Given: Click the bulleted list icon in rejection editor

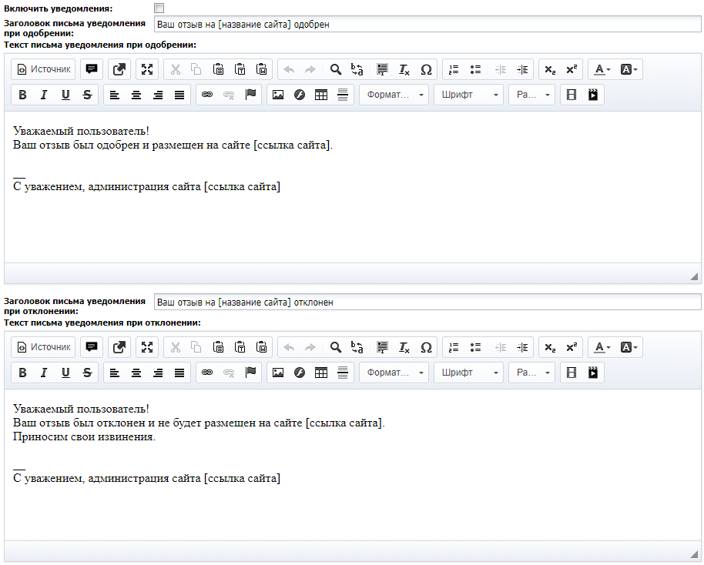Looking at the screenshot, I should pyautogui.click(x=475, y=347).
